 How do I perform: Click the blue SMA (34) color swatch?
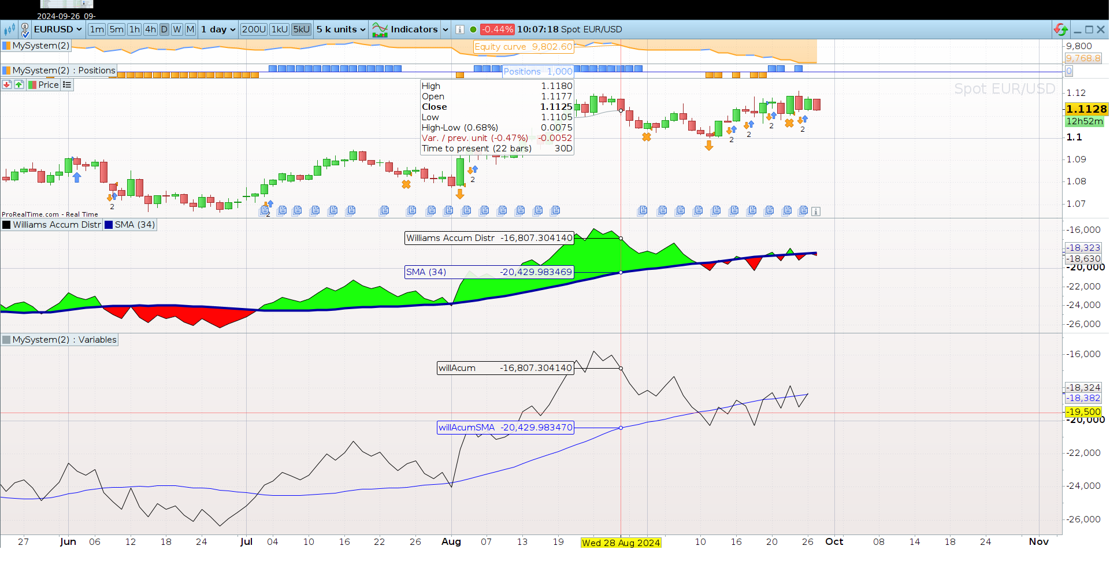tap(108, 225)
